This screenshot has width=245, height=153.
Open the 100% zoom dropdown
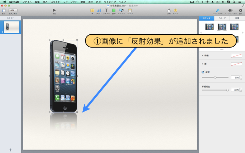point(13,10)
